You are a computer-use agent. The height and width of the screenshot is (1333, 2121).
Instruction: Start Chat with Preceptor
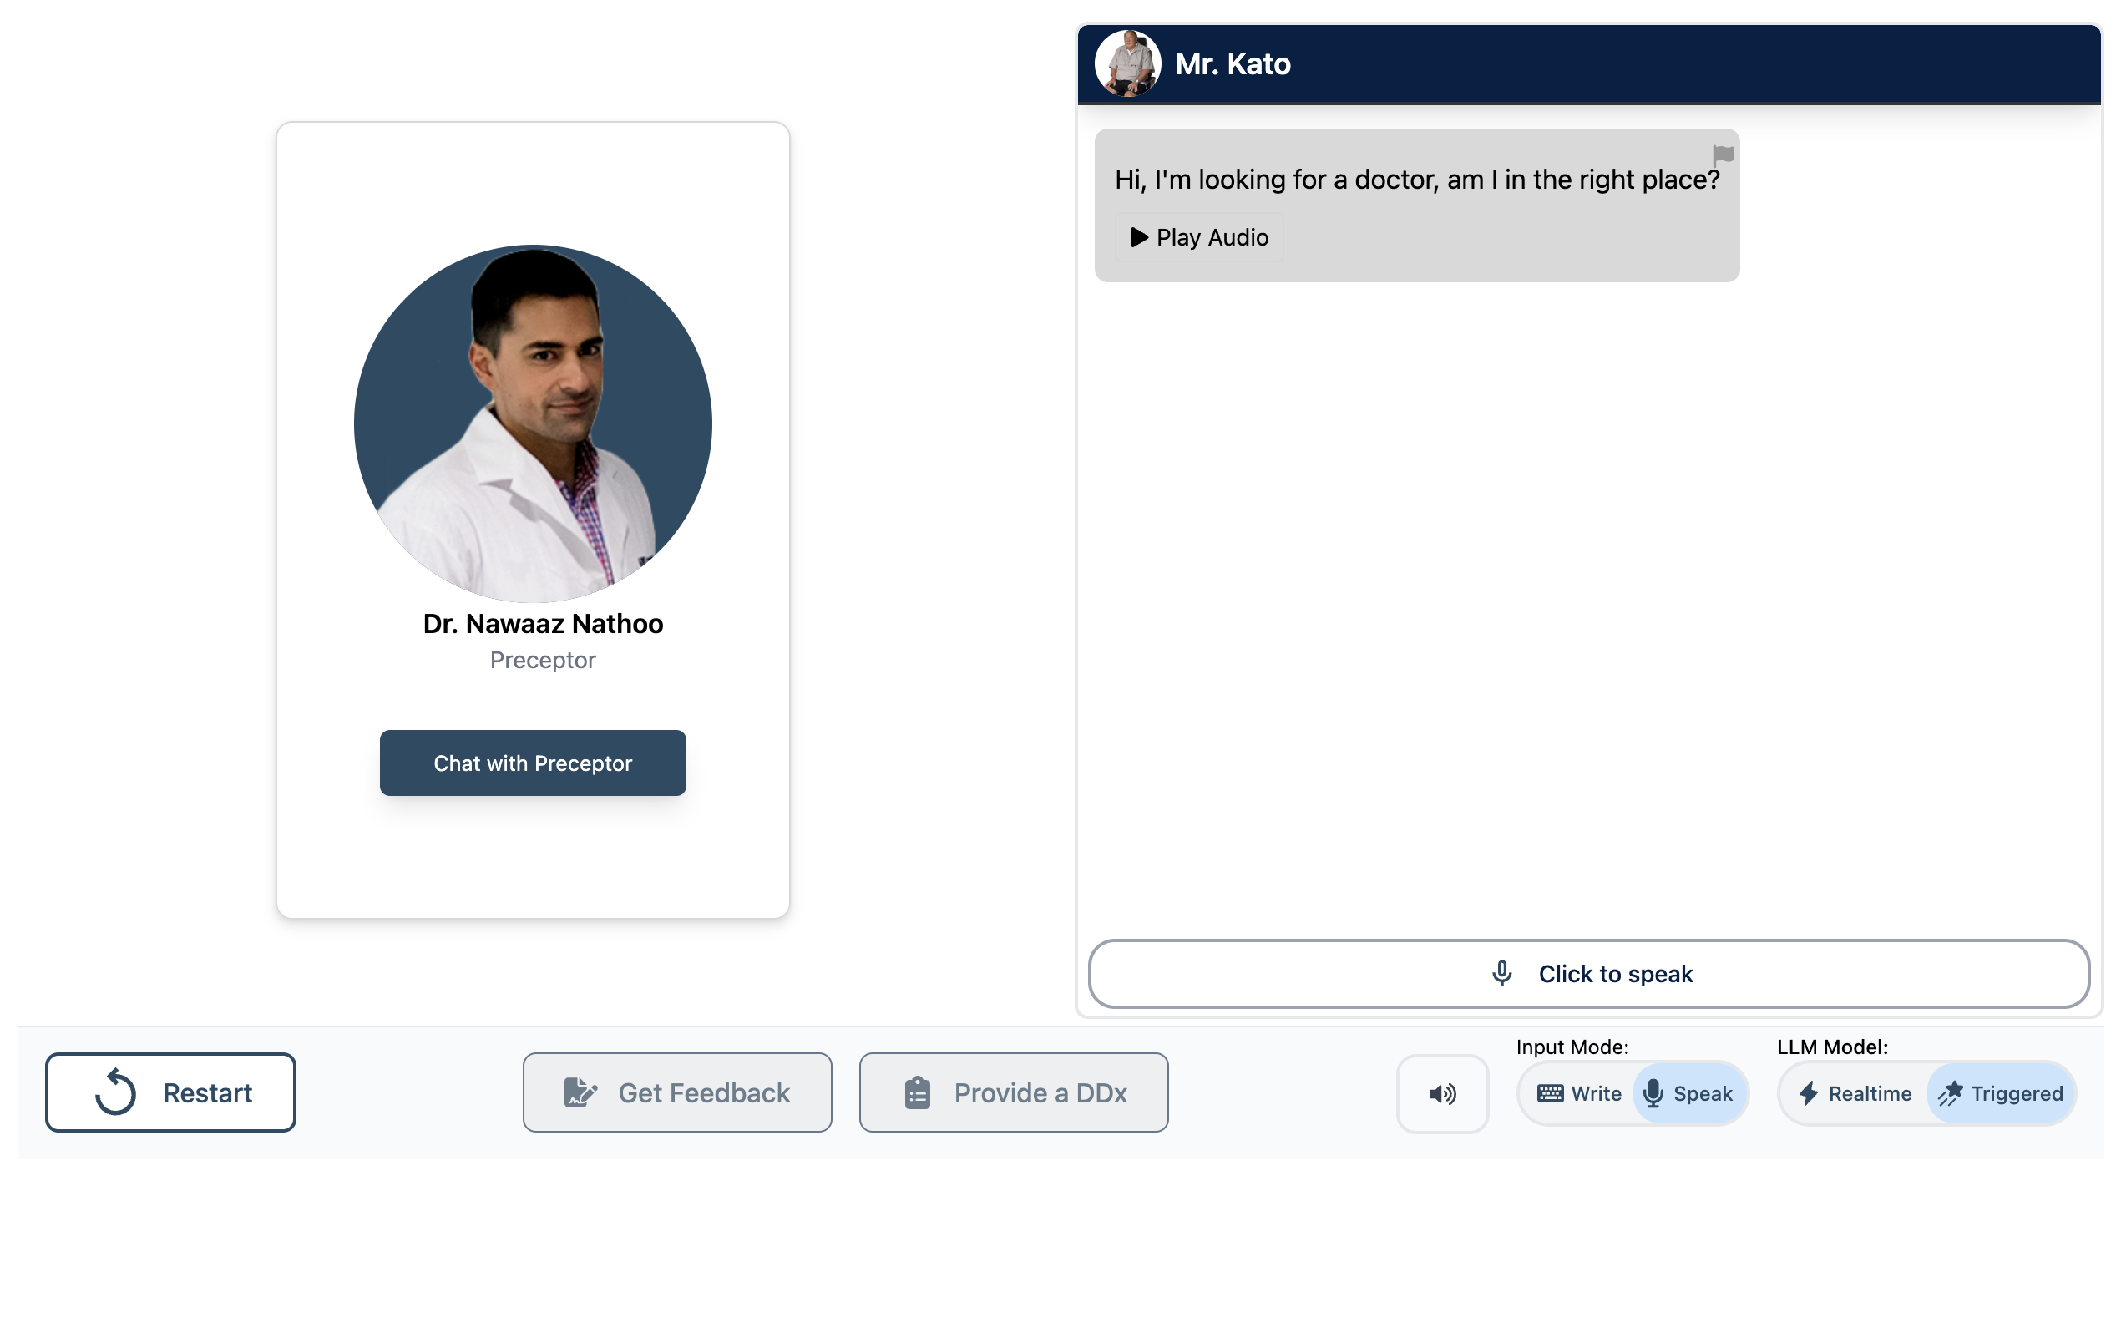[x=532, y=763]
